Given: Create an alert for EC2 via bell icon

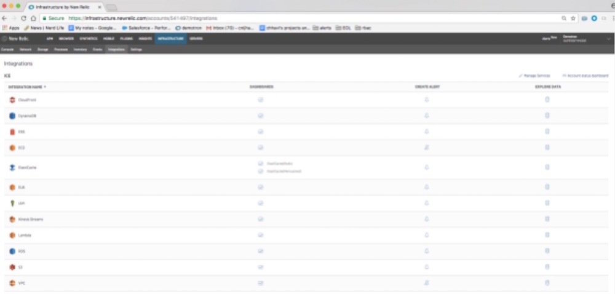Looking at the screenshot, I should pos(427,148).
